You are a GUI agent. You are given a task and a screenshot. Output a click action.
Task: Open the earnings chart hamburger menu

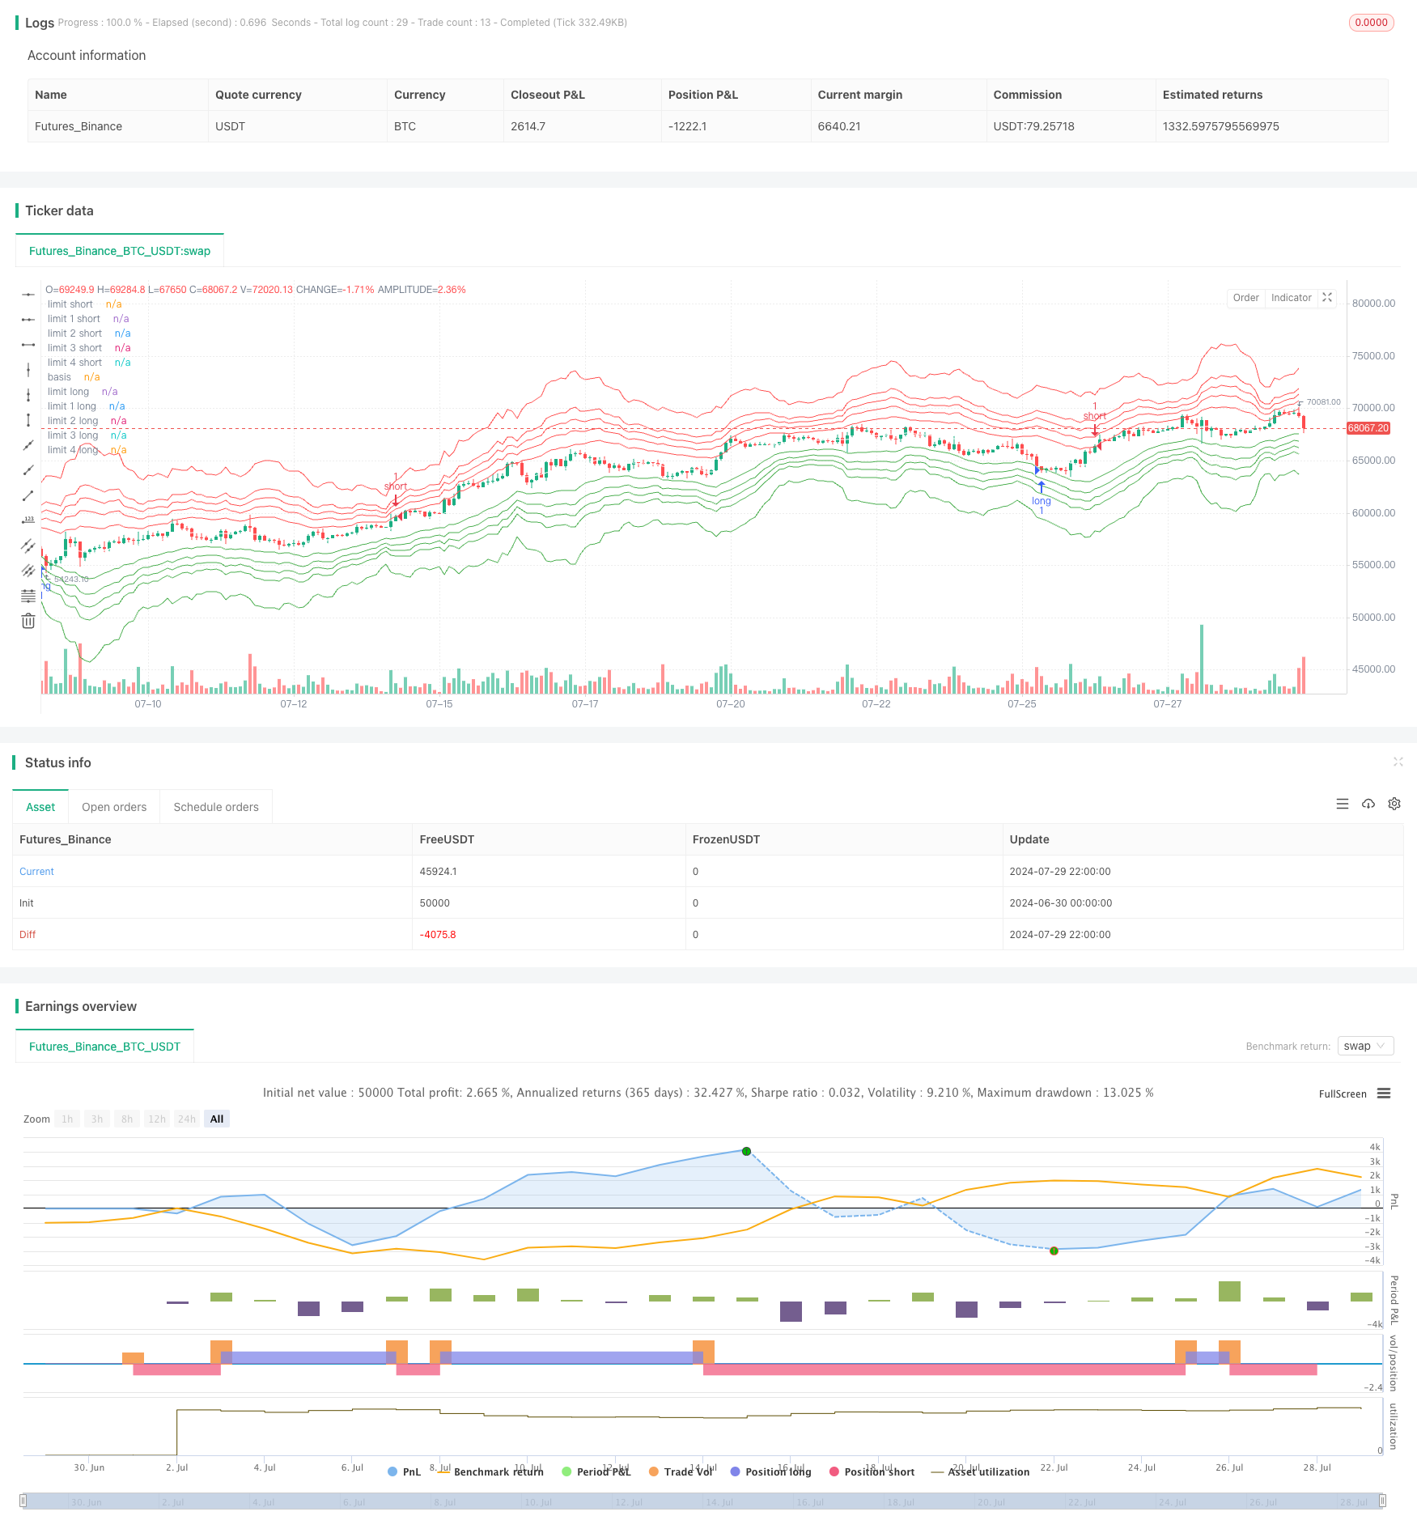[x=1384, y=1093]
